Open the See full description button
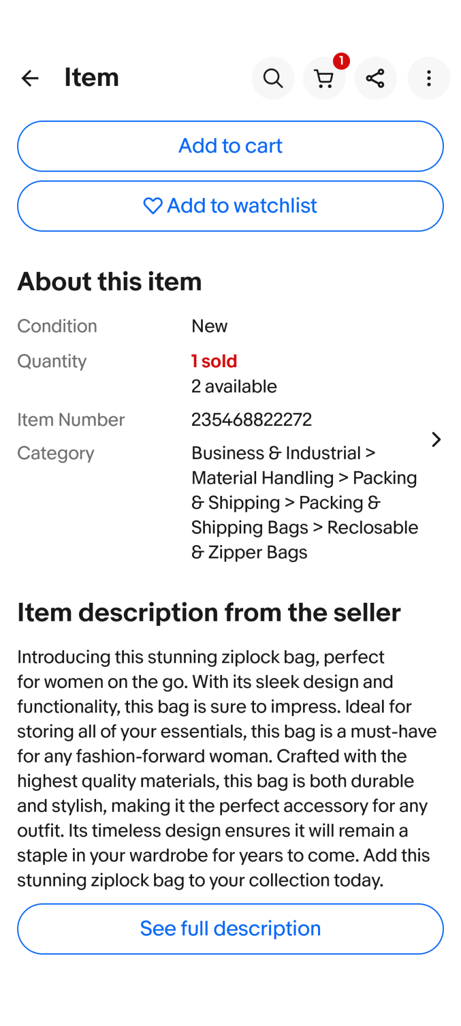The image size is (461, 1026). point(230,929)
